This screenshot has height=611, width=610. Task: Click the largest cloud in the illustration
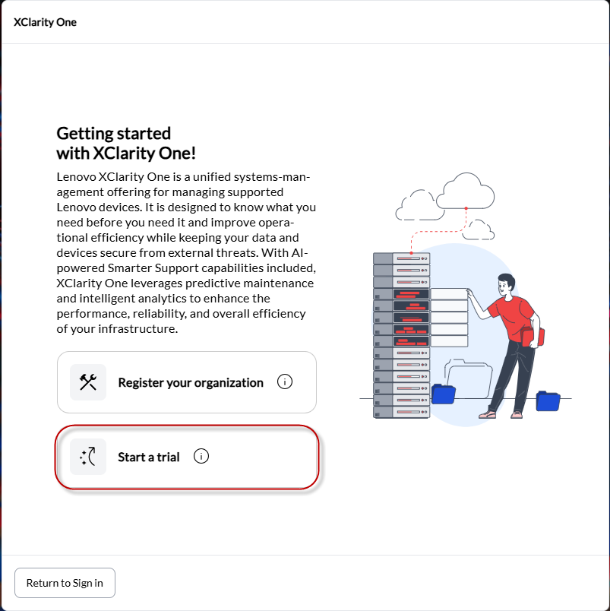point(466,192)
